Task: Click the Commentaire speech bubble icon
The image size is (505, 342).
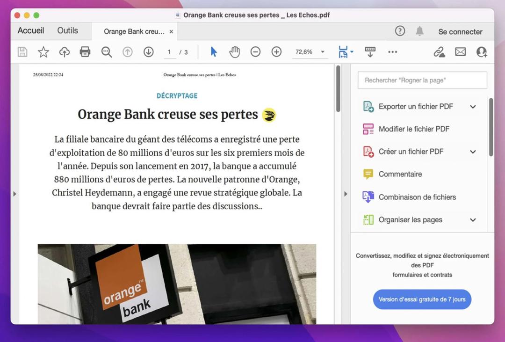Action: 368,174
